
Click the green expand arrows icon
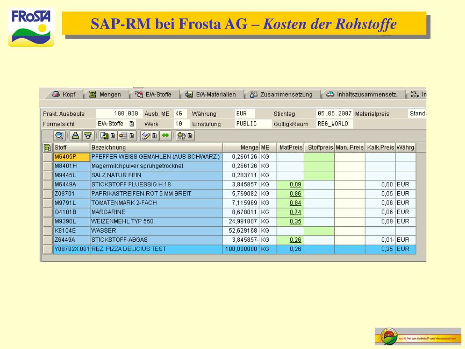tap(165, 135)
